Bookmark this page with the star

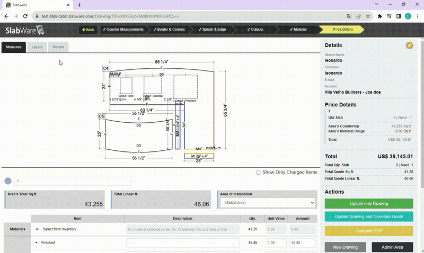click(368, 16)
